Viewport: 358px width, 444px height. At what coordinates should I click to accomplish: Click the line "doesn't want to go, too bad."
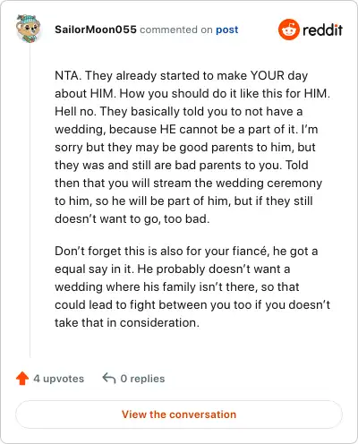pos(132,218)
